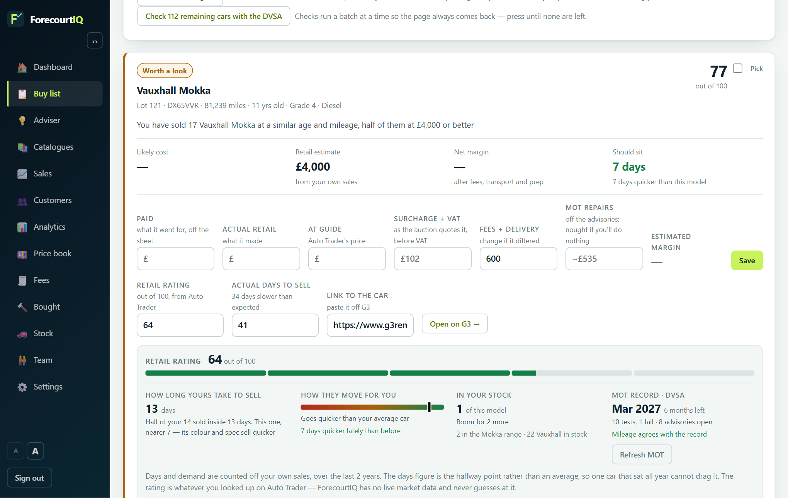
Task: Click the Dashboard house icon
Action: [22, 67]
